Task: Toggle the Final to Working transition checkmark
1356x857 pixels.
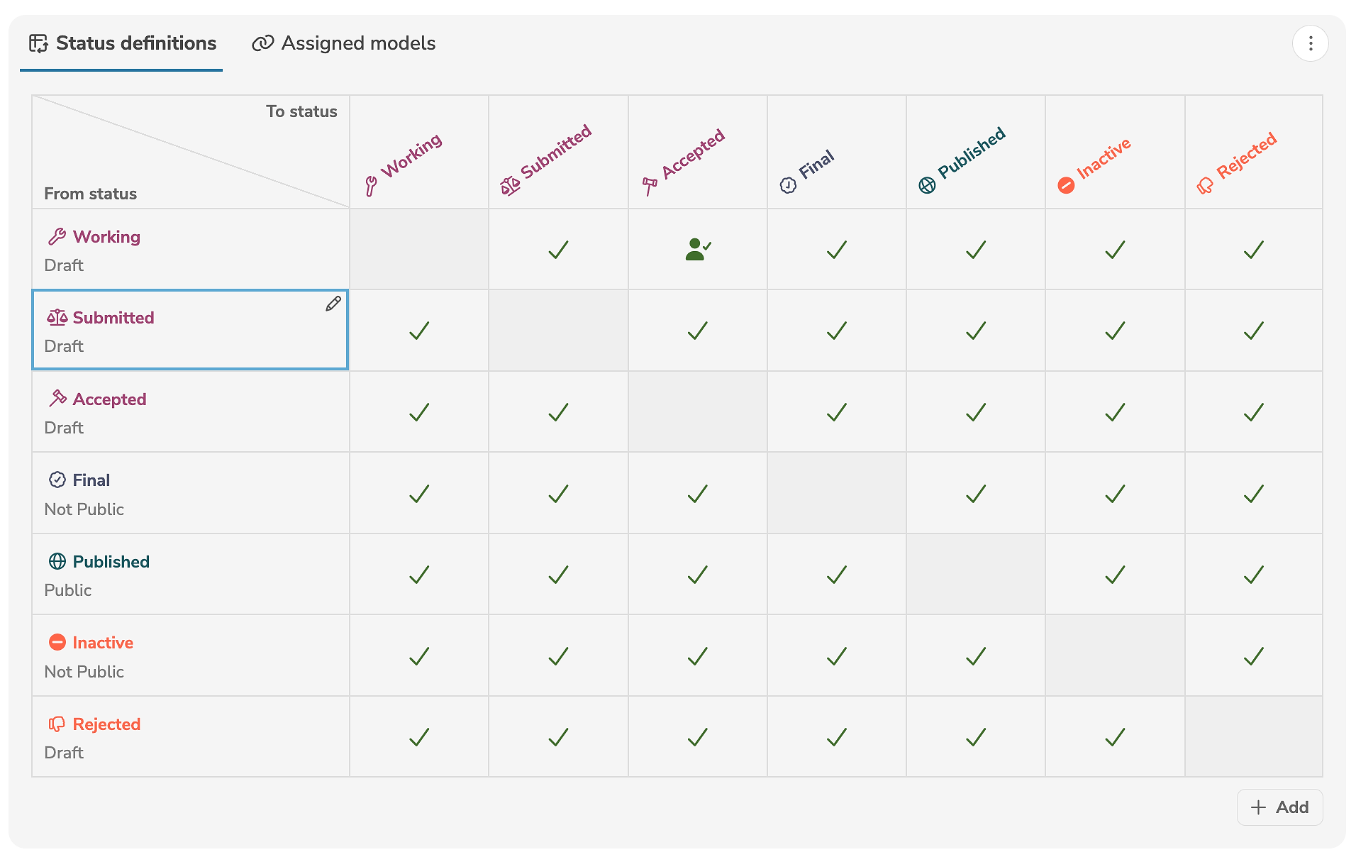Action: (419, 492)
